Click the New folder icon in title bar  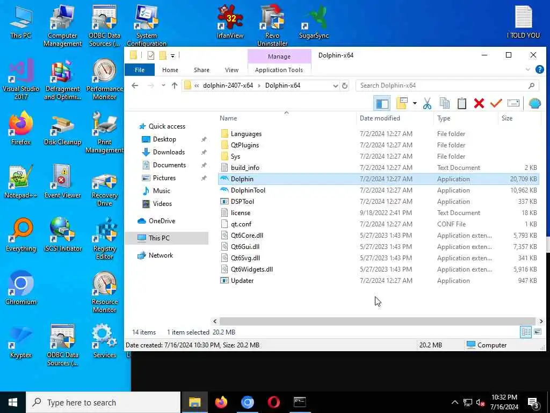163,55
